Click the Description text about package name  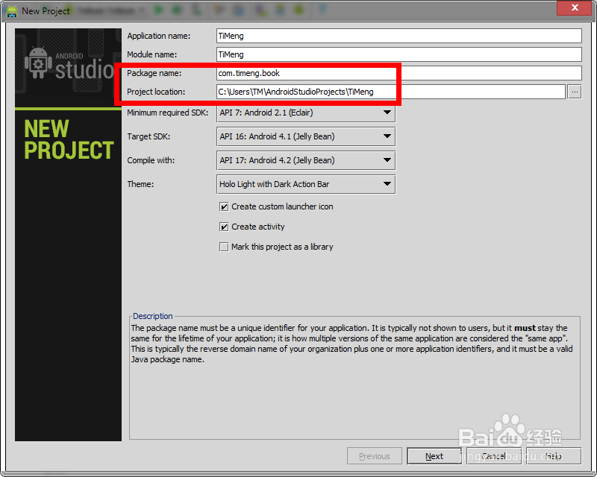351,344
